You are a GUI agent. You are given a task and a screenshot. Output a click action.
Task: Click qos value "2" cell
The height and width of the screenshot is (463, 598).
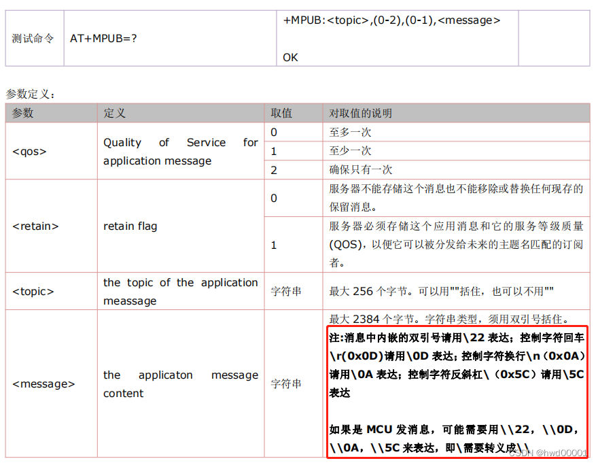point(294,170)
